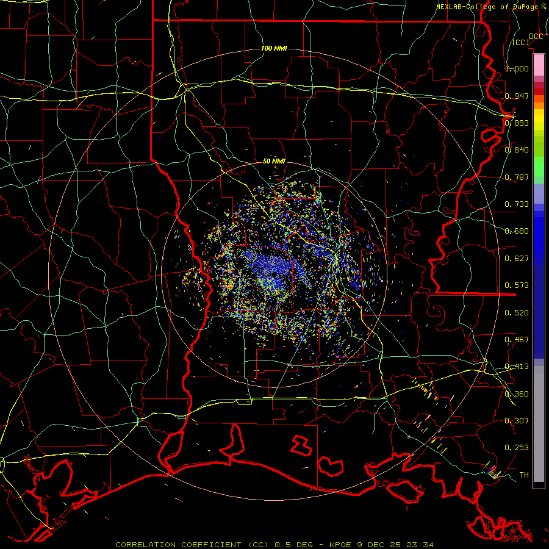Click the 0.360 value on the color scale
This screenshot has width=549, height=549.
click(517, 394)
